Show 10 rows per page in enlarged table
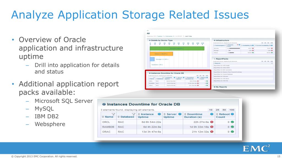Image resolution: width=282 pixels, height=158 pixels. [x=211, y=110]
